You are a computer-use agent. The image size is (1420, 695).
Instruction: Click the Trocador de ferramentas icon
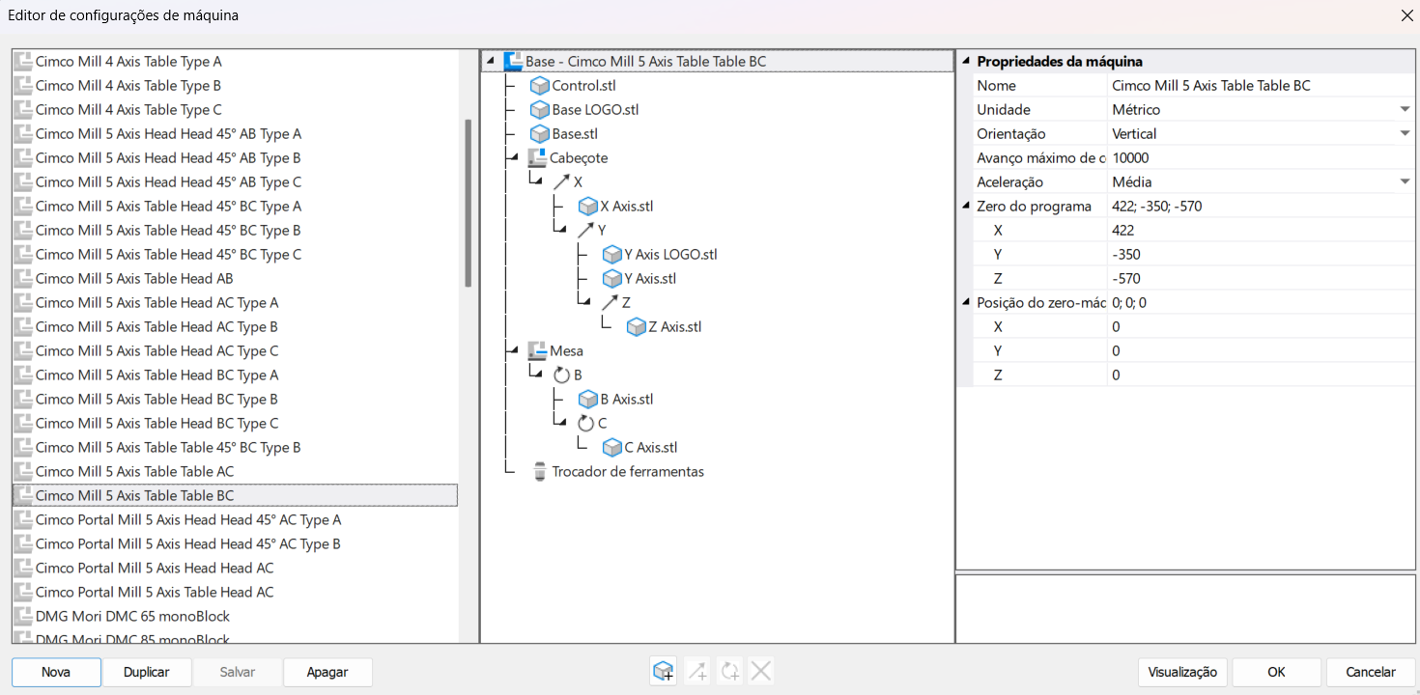[540, 472]
